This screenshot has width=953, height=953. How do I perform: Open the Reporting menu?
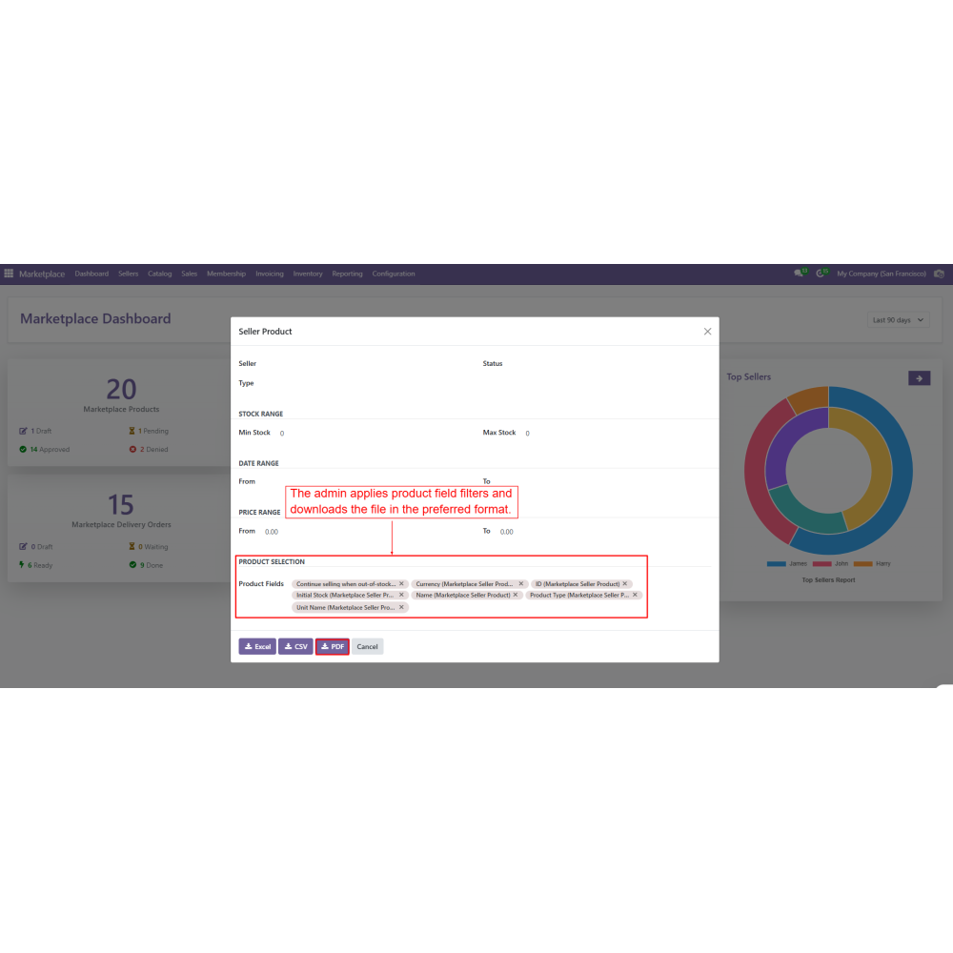(x=347, y=274)
